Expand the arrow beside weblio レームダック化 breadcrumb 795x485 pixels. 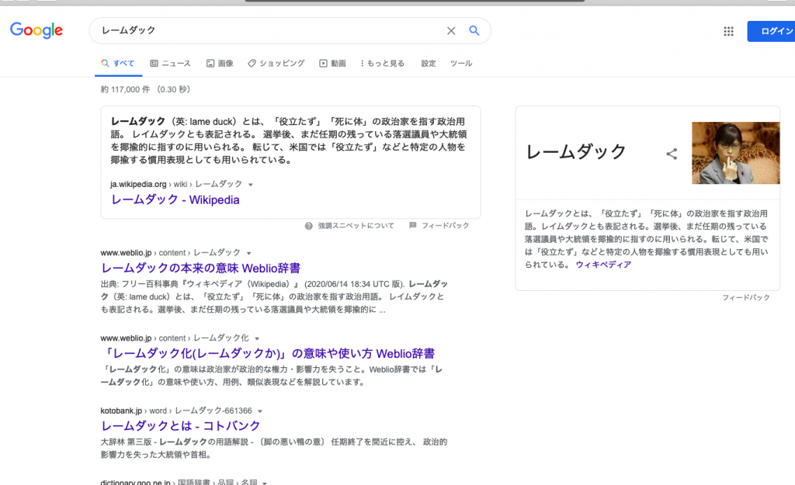(257, 338)
